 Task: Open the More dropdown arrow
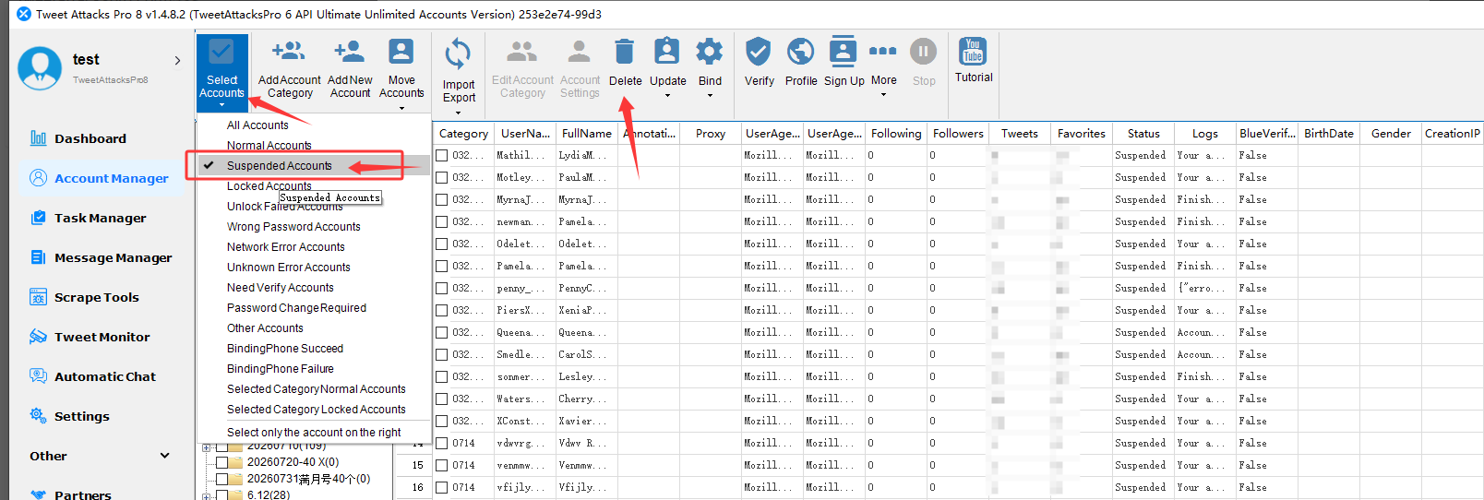(883, 95)
